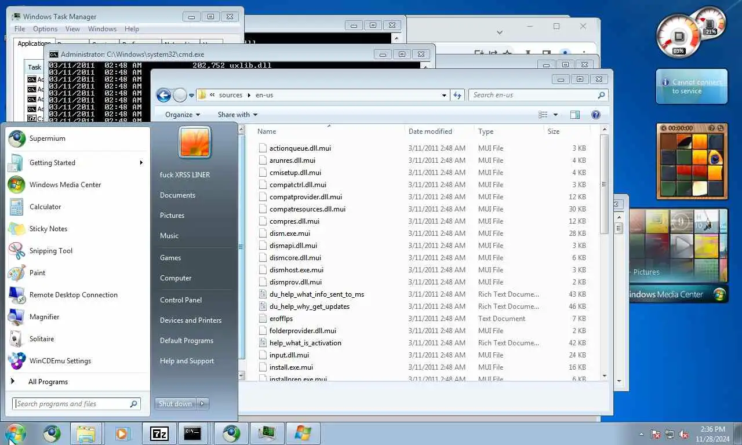Viewport: 742px width, 445px height.
Task: Refresh the Explorer address bar
Action: point(457,95)
